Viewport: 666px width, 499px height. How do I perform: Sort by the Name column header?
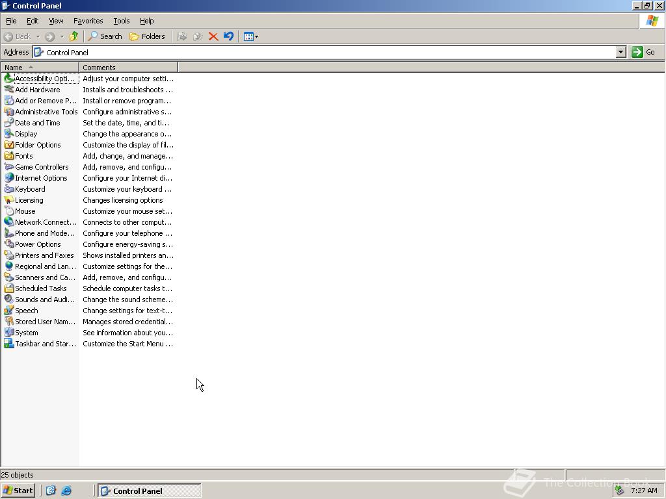point(40,67)
